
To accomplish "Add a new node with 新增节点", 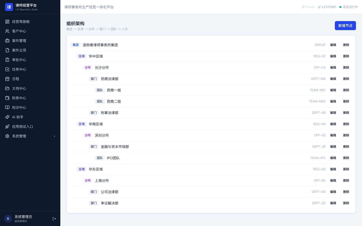I will [x=345, y=26].
